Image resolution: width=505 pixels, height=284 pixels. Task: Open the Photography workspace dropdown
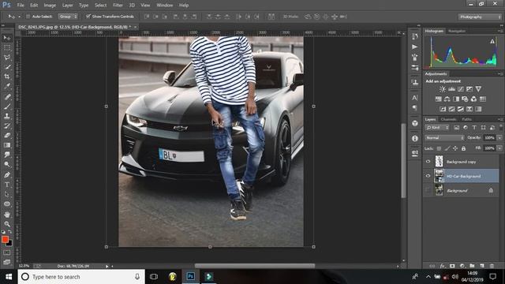(480, 17)
